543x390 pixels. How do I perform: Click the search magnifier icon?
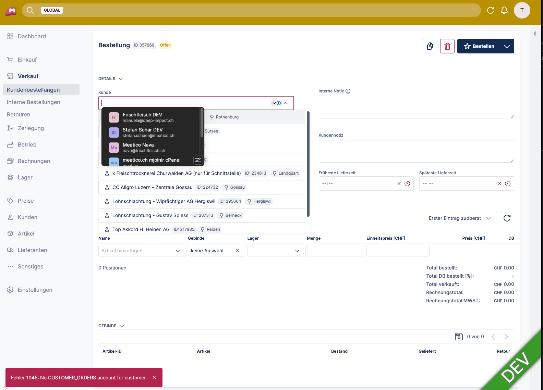point(30,10)
